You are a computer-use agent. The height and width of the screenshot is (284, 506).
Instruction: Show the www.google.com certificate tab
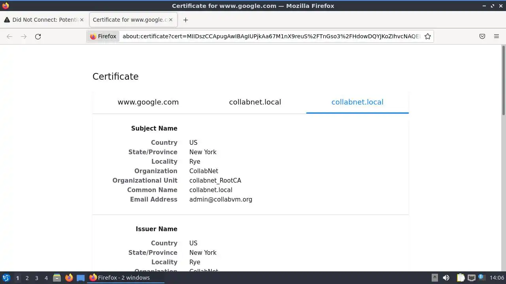(148, 102)
